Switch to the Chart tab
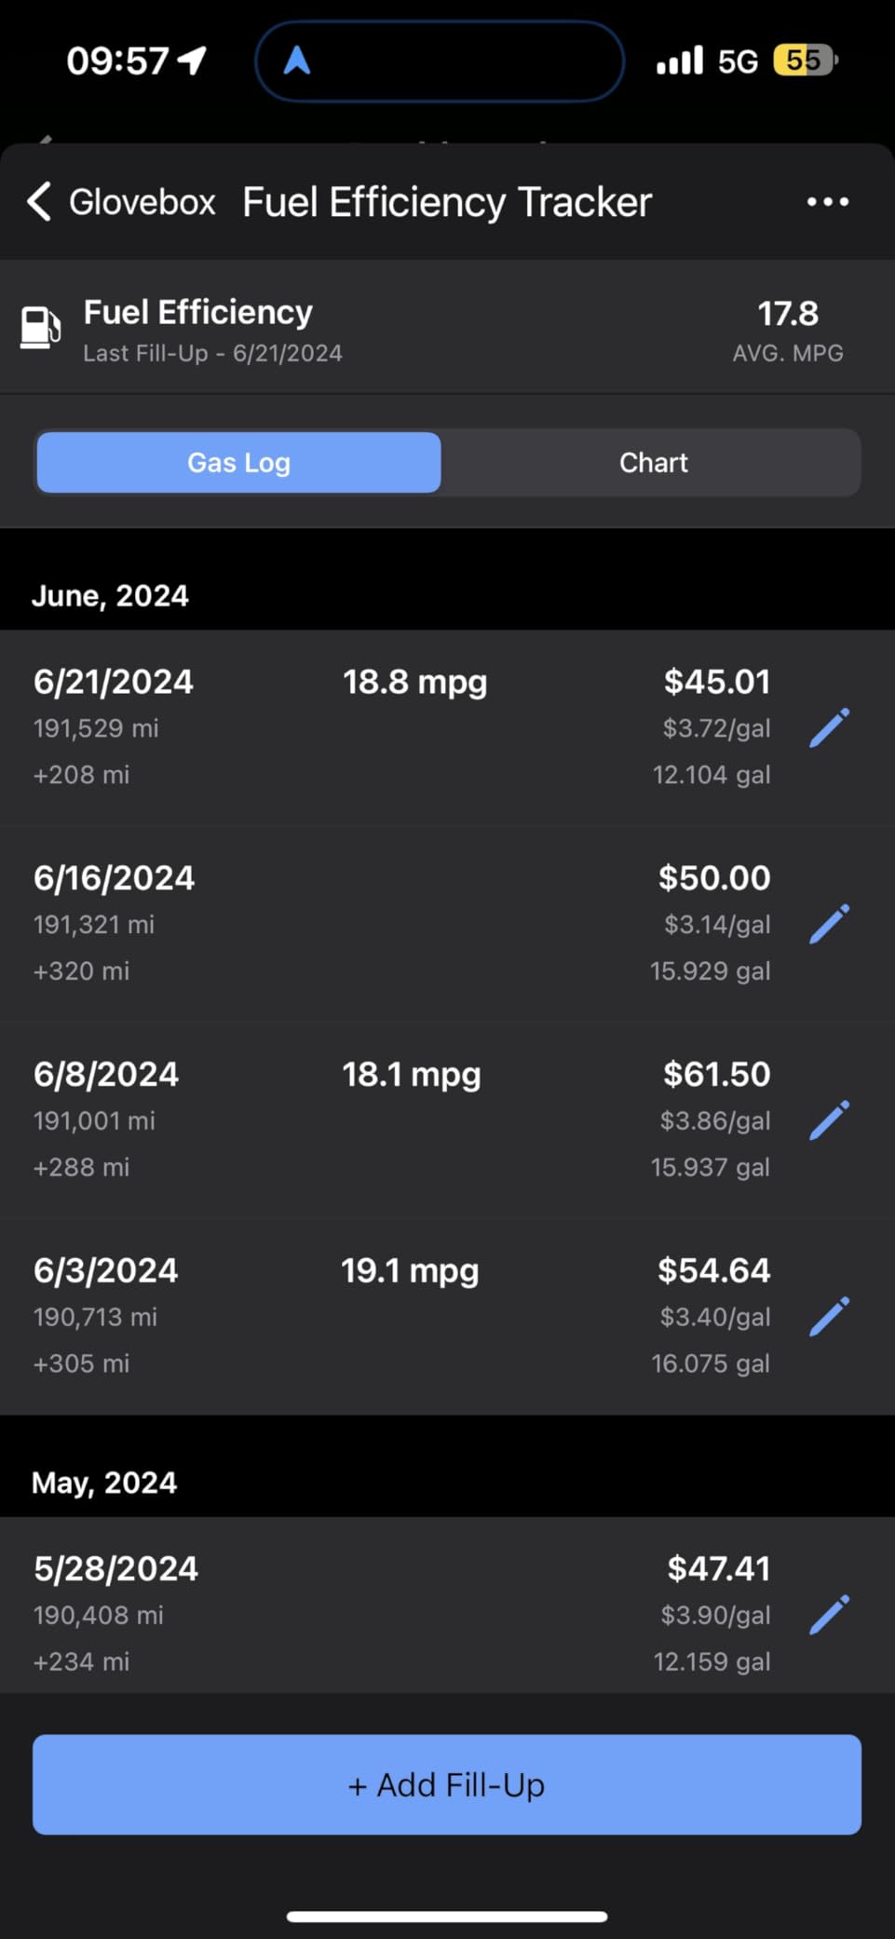The height and width of the screenshot is (1939, 895). pyautogui.click(x=653, y=463)
